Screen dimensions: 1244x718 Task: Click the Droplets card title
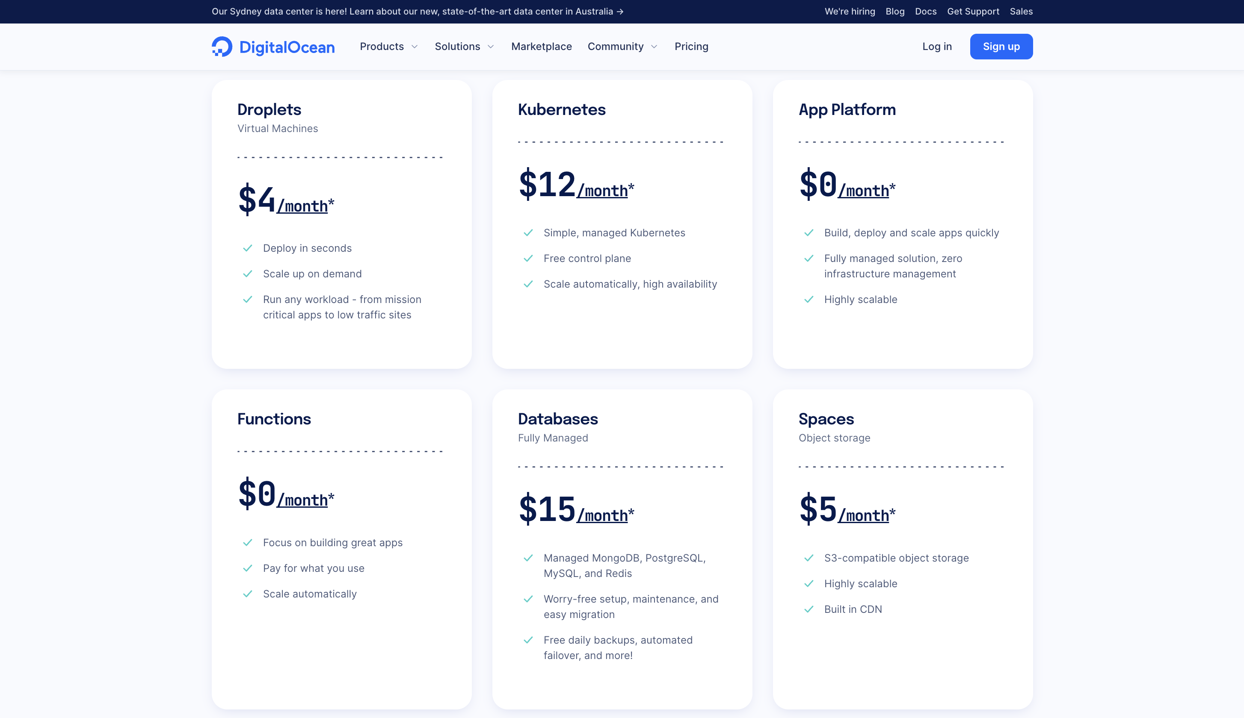click(269, 109)
